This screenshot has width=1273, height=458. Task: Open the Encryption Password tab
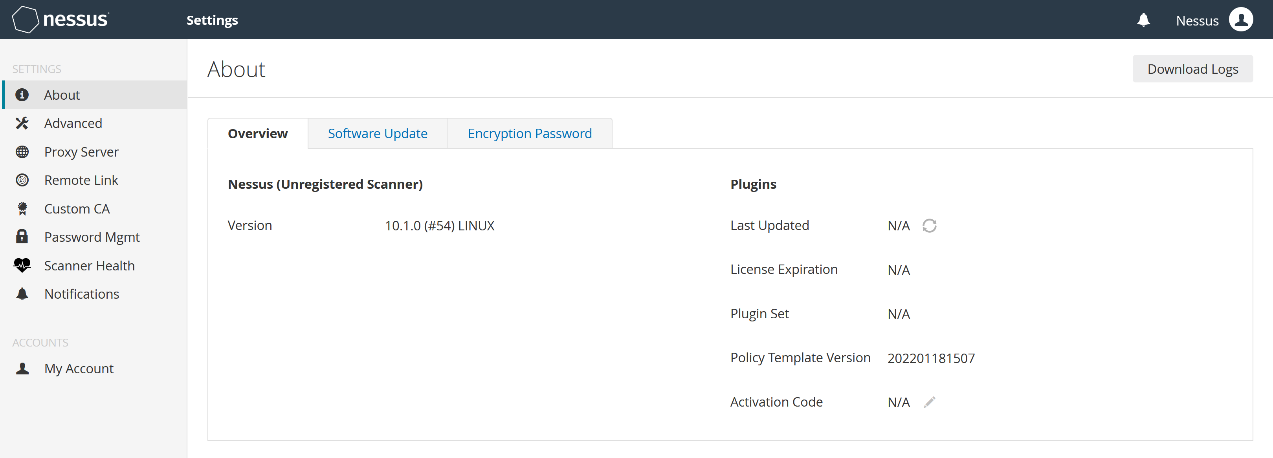(530, 134)
